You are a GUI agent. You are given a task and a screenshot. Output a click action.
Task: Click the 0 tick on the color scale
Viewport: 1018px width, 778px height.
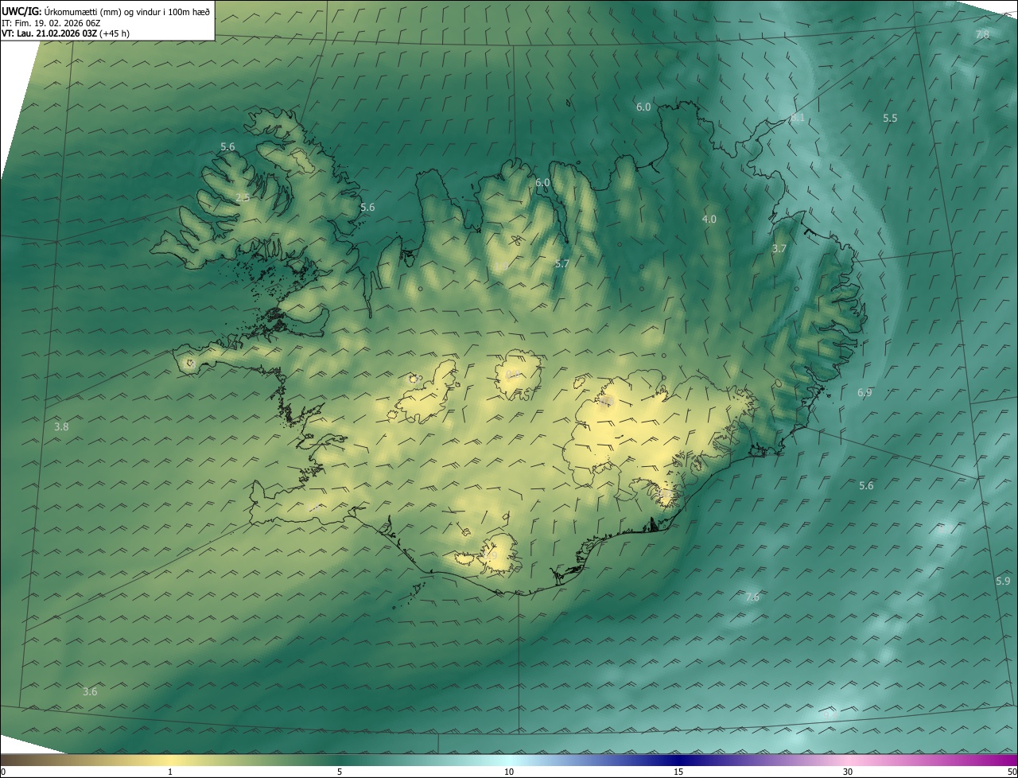click(x=3, y=772)
